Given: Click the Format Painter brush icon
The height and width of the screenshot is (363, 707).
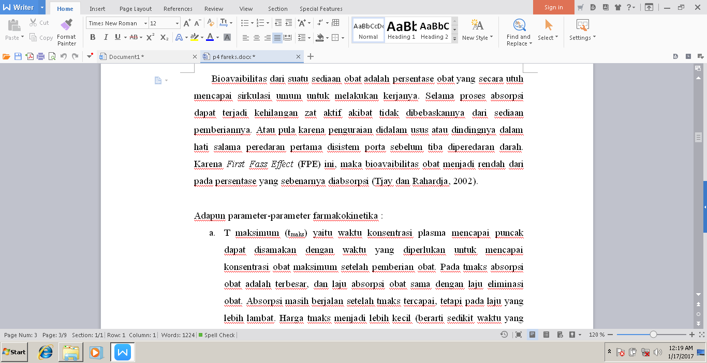Looking at the screenshot, I should pyautogui.click(x=66, y=25).
